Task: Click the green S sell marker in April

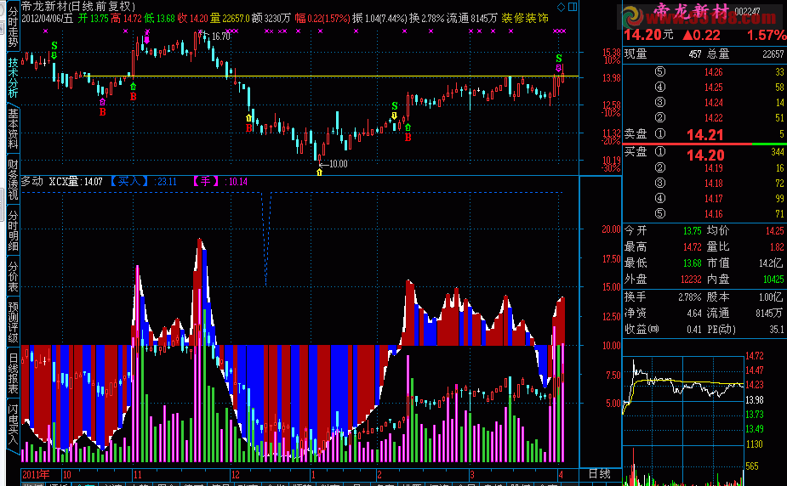Action: (x=559, y=59)
